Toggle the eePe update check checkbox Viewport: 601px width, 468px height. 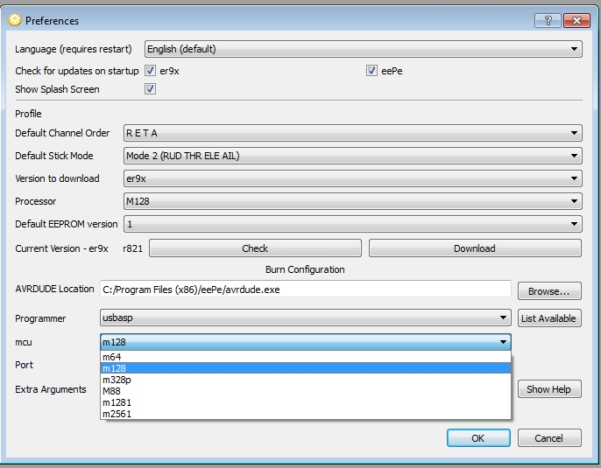(371, 71)
